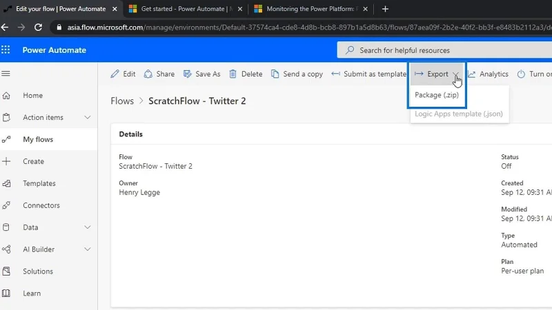552x310 pixels.
Task: Click the Edit pencil icon
Action: click(x=115, y=74)
